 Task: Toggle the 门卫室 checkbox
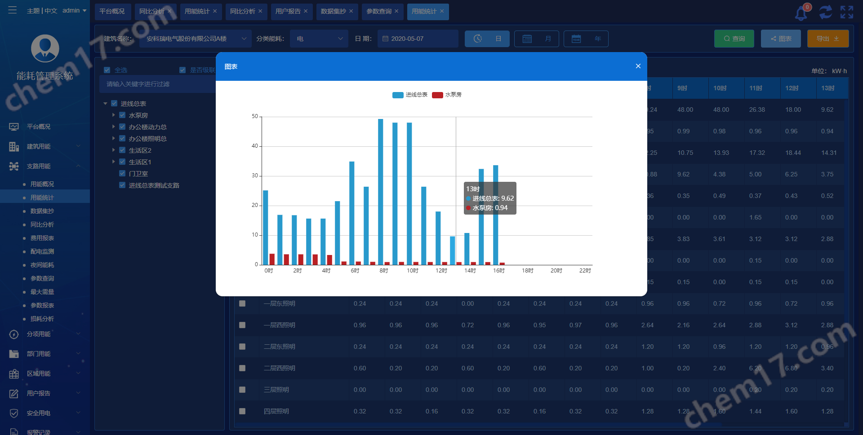point(122,174)
